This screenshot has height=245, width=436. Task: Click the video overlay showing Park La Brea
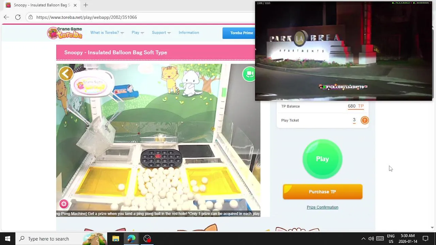coord(343,51)
